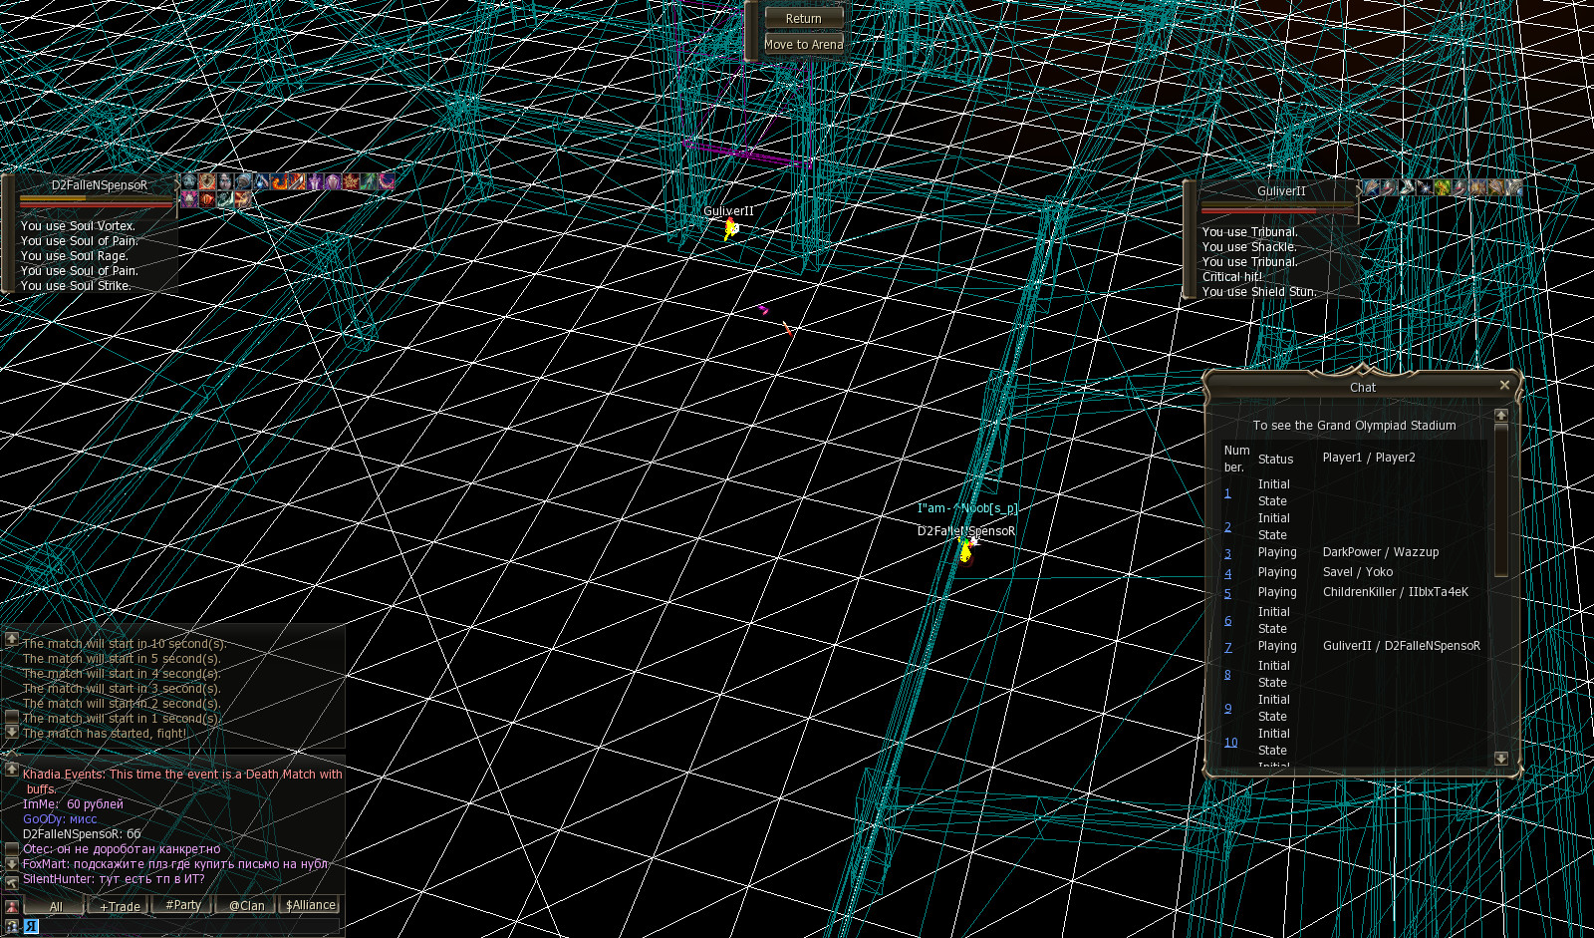Click 'The match has started, fight!' message
Viewport: 1594px width, 938px height.
coord(105,733)
